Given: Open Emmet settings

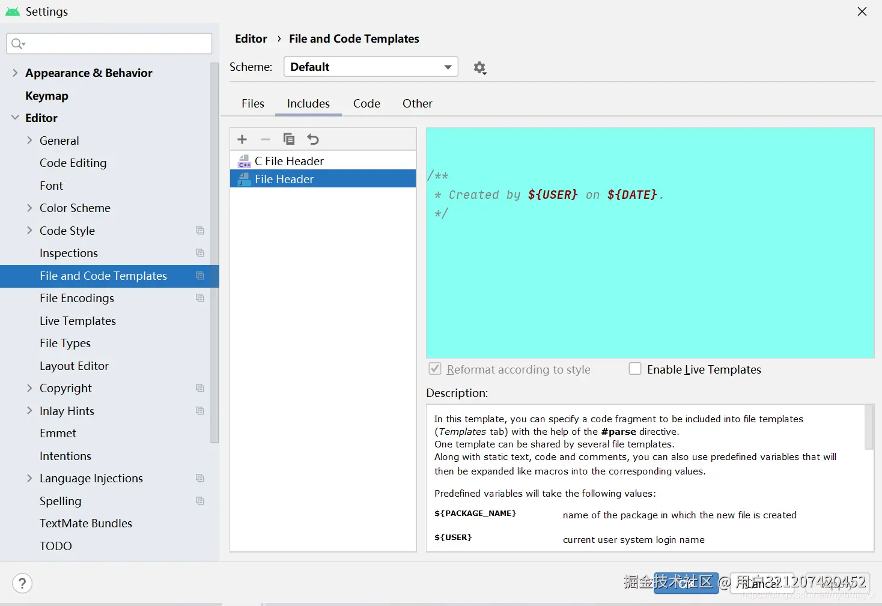Looking at the screenshot, I should click(58, 433).
